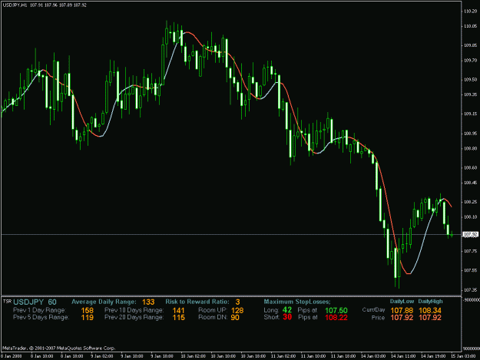This screenshot has height=360, width=480.
Task: Click the USDJPY 60 symbol text in indicator panel
Action: click(x=35, y=302)
